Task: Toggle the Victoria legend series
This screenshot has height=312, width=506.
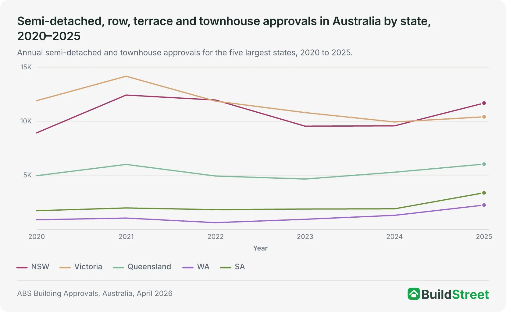Action: pos(81,267)
